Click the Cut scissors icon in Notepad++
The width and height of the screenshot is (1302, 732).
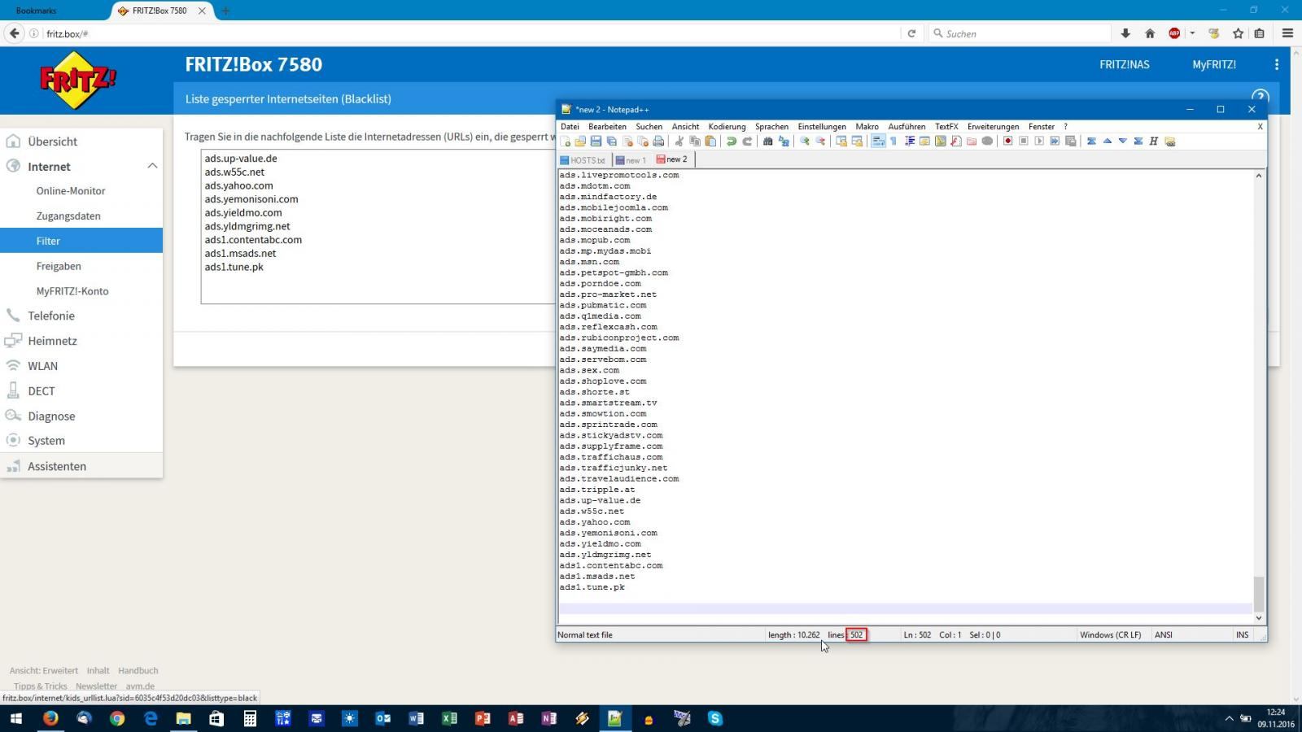pos(679,142)
